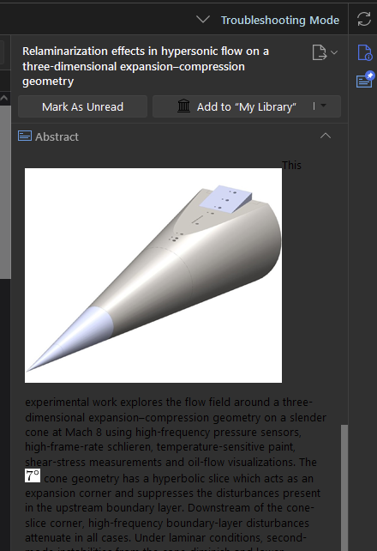Click the left pane scroll-up arrow
This screenshot has width=377, height=551.
pos(4,99)
